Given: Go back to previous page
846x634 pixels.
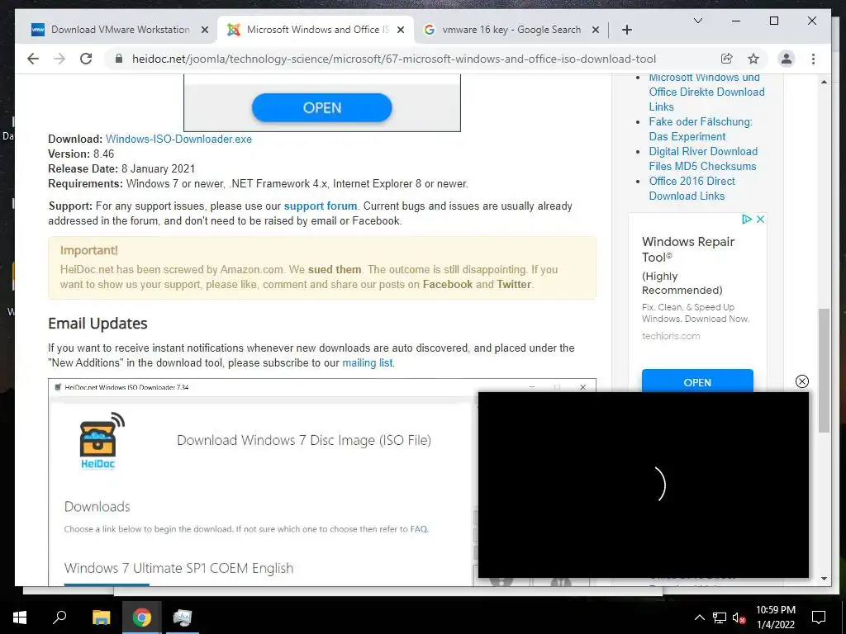Looking at the screenshot, I should tap(33, 59).
